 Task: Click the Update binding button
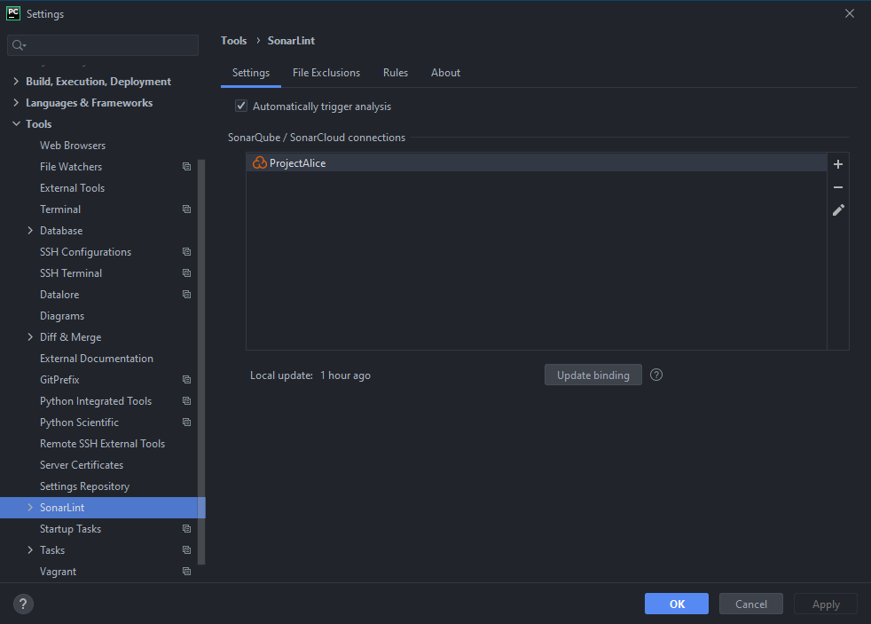[x=593, y=375]
